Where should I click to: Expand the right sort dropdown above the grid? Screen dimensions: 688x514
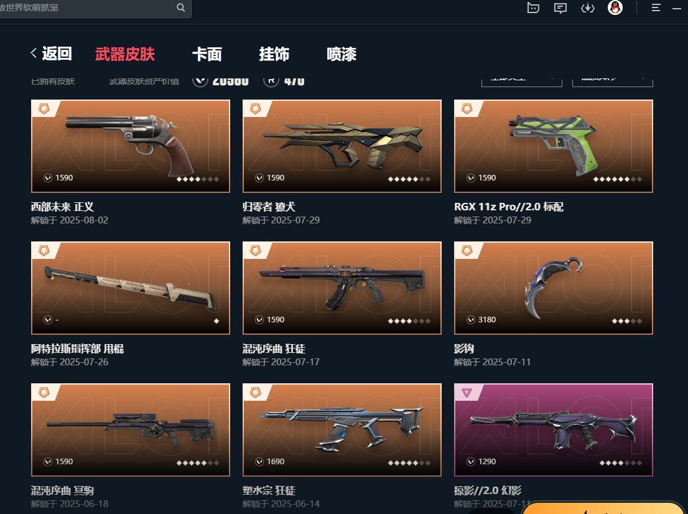pyautogui.click(x=613, y=80)
